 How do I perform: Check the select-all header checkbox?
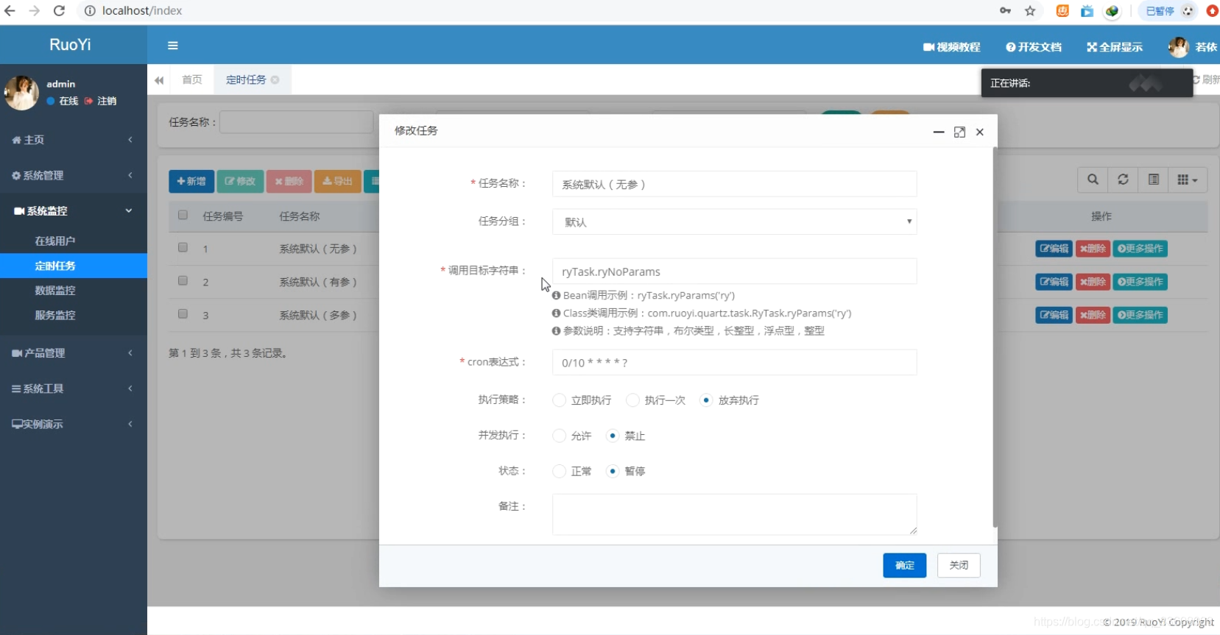tap(183, 215)
